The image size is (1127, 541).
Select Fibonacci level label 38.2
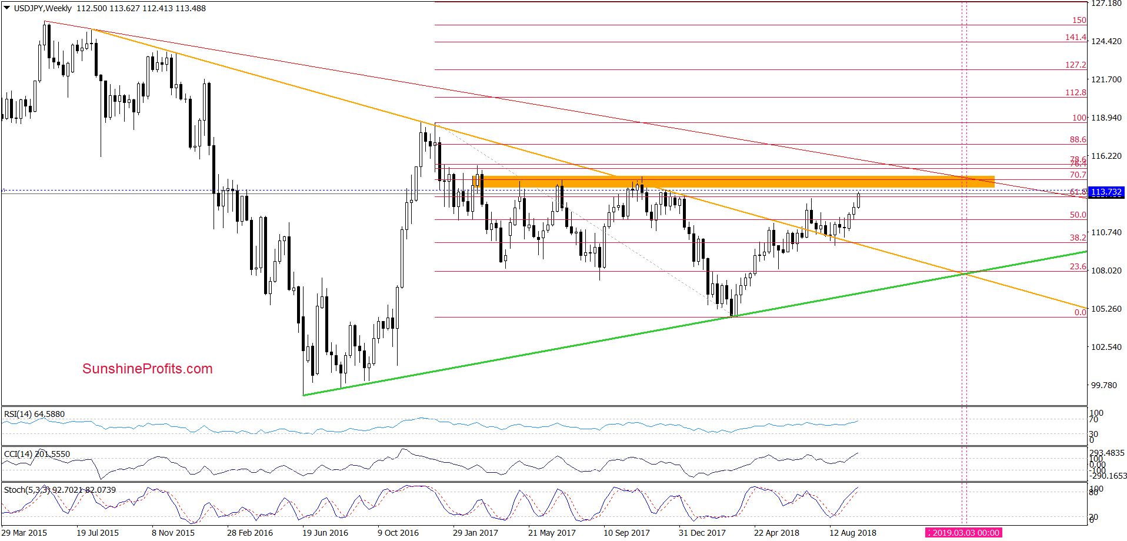(1078, 238)
